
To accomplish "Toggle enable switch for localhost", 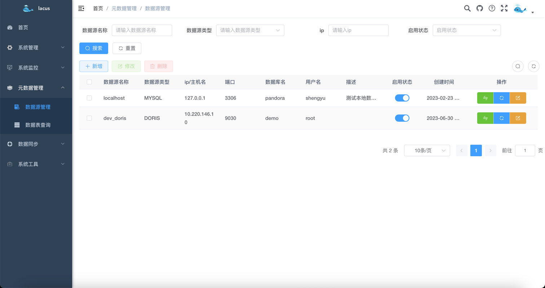I will [402, 98].
